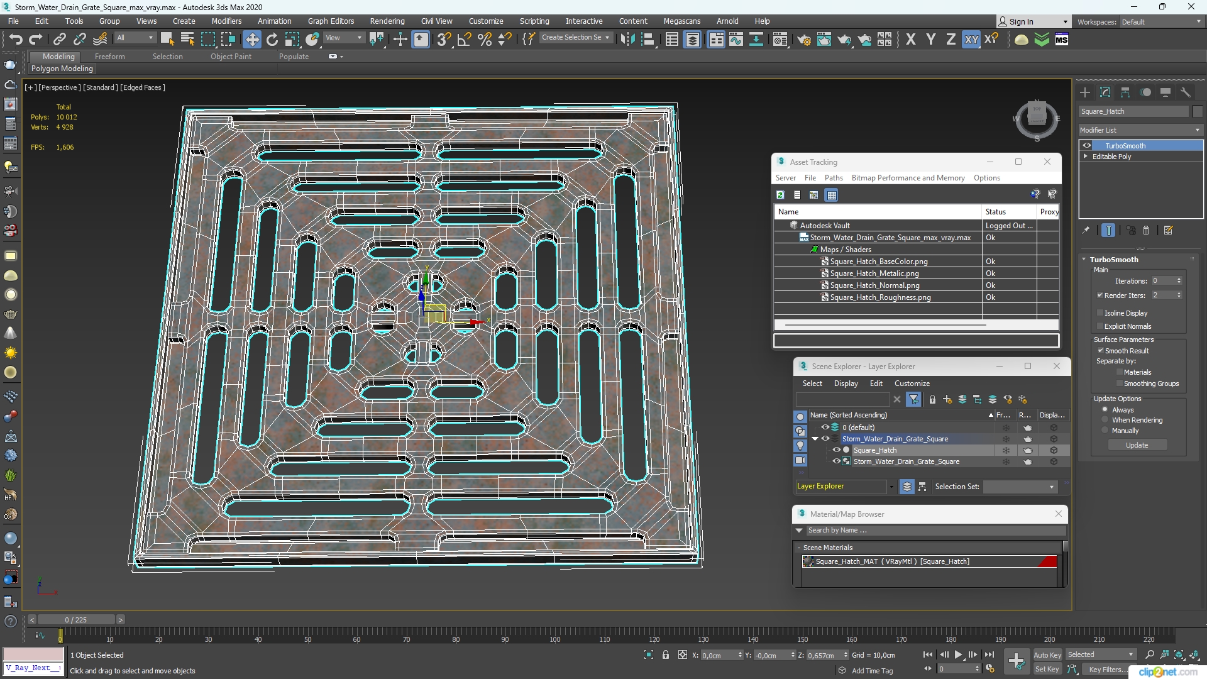Constrain to Z axis

click(x=951, y=40)
